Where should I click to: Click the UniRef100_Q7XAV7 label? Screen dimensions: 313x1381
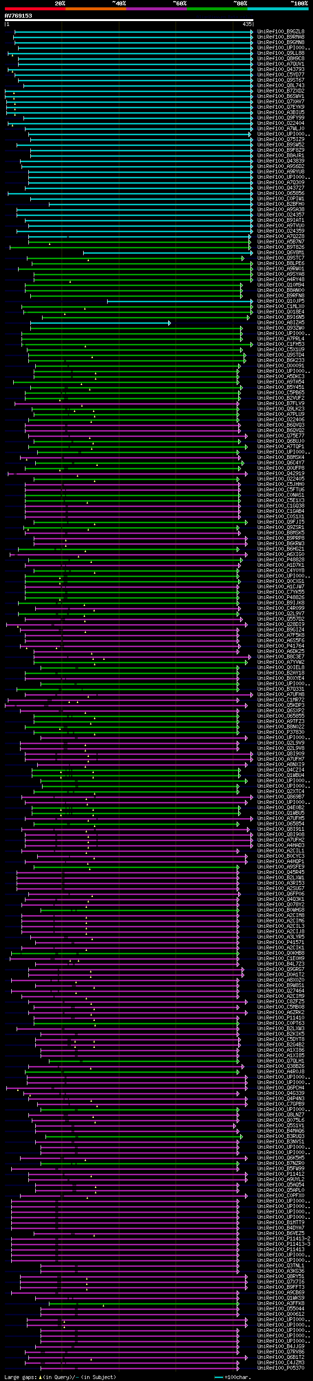[x=281, y=102]
